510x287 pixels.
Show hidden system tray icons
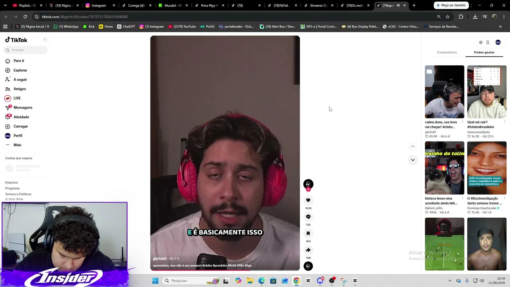point(450,281)
